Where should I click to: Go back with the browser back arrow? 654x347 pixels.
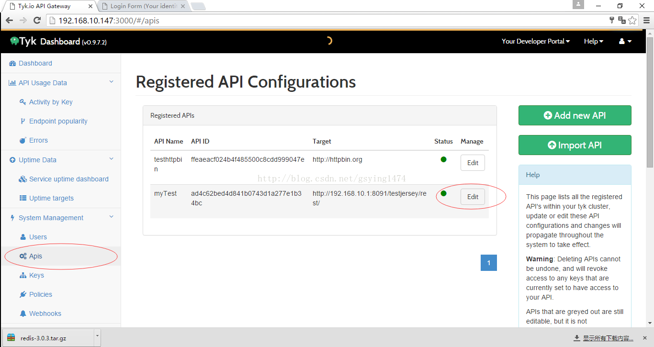pyautogui.click(x=9, y=20)
